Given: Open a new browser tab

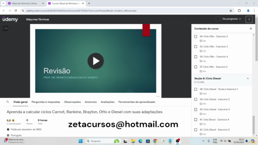Looking at the screenshot, I should [89, 4].
